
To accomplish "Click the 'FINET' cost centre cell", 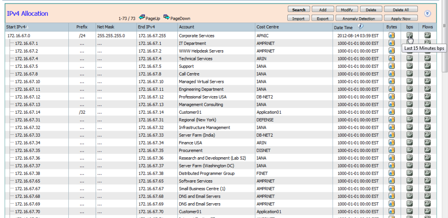I will pos(262,174).
